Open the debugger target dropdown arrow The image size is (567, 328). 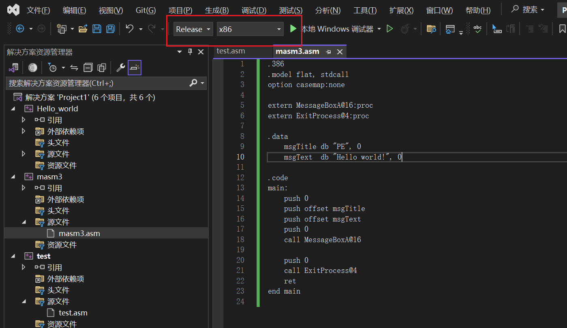click(x=379, y=29)
